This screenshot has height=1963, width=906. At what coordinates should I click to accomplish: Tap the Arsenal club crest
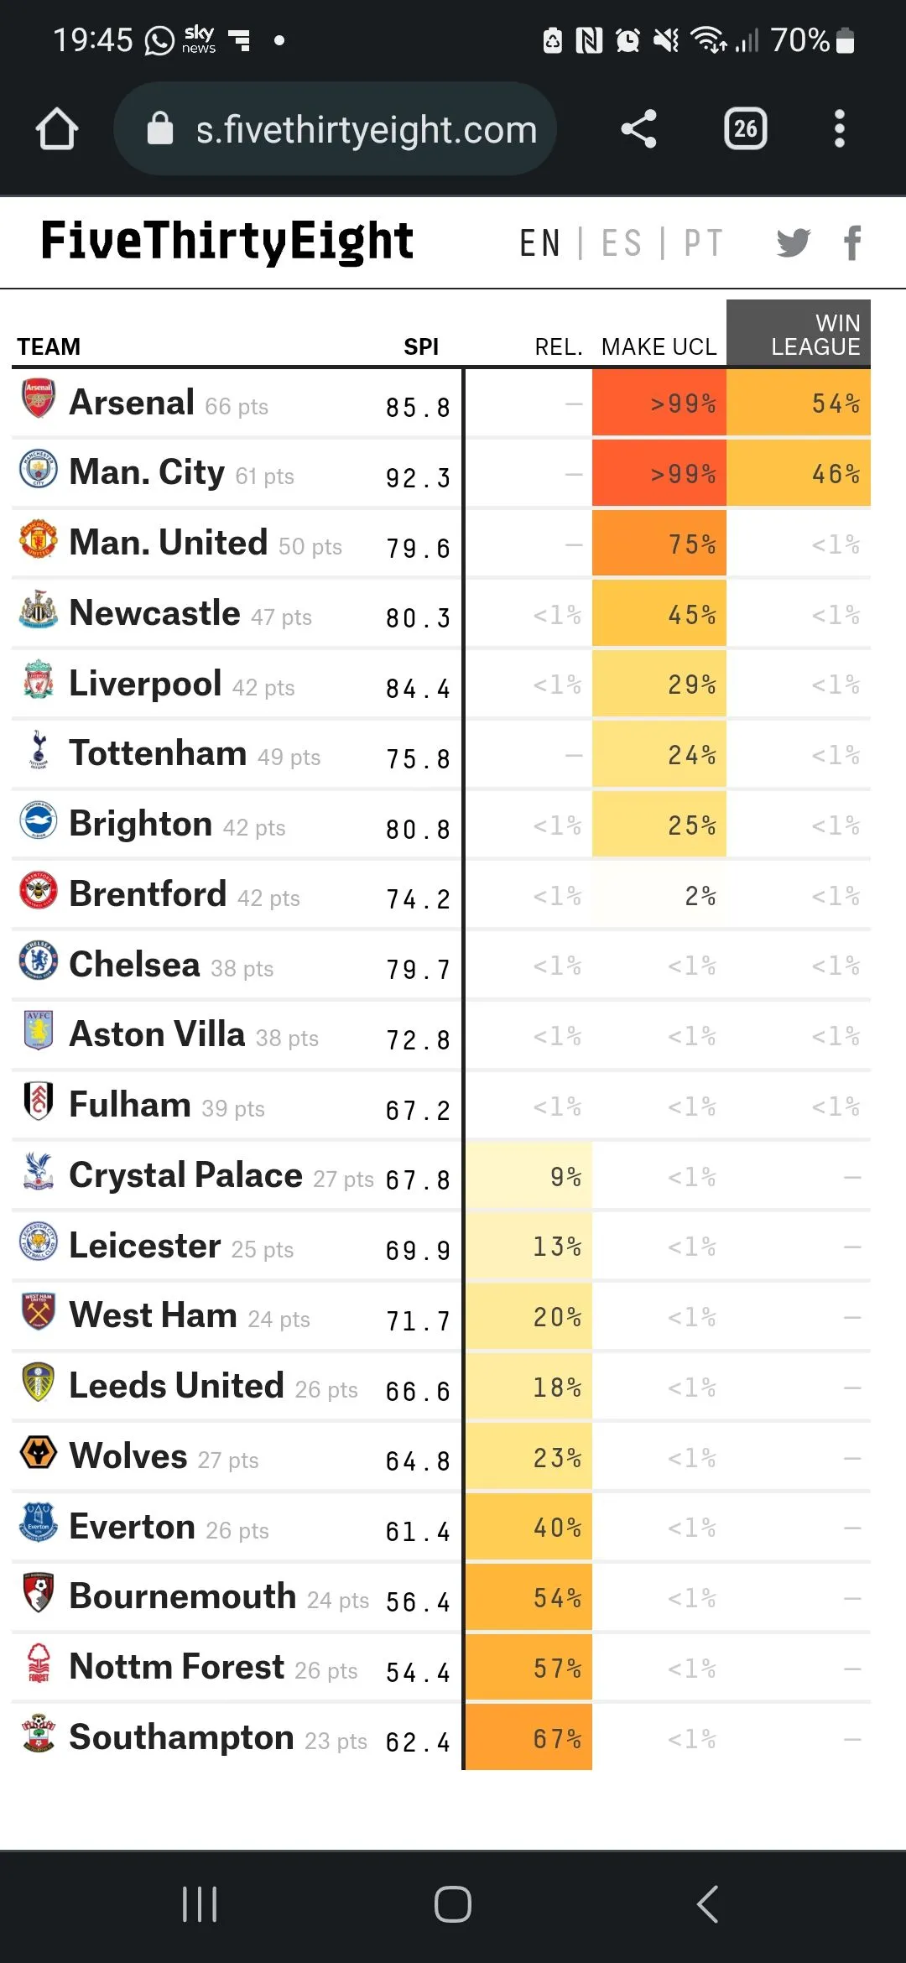pos(38,398)
